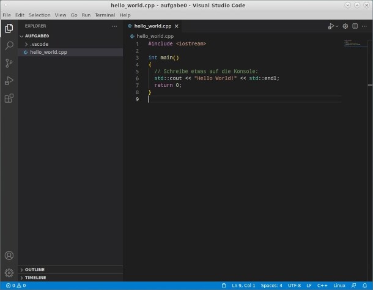Open the File menu
This screenshot has width=373, height=290.
tap(7, 15)
